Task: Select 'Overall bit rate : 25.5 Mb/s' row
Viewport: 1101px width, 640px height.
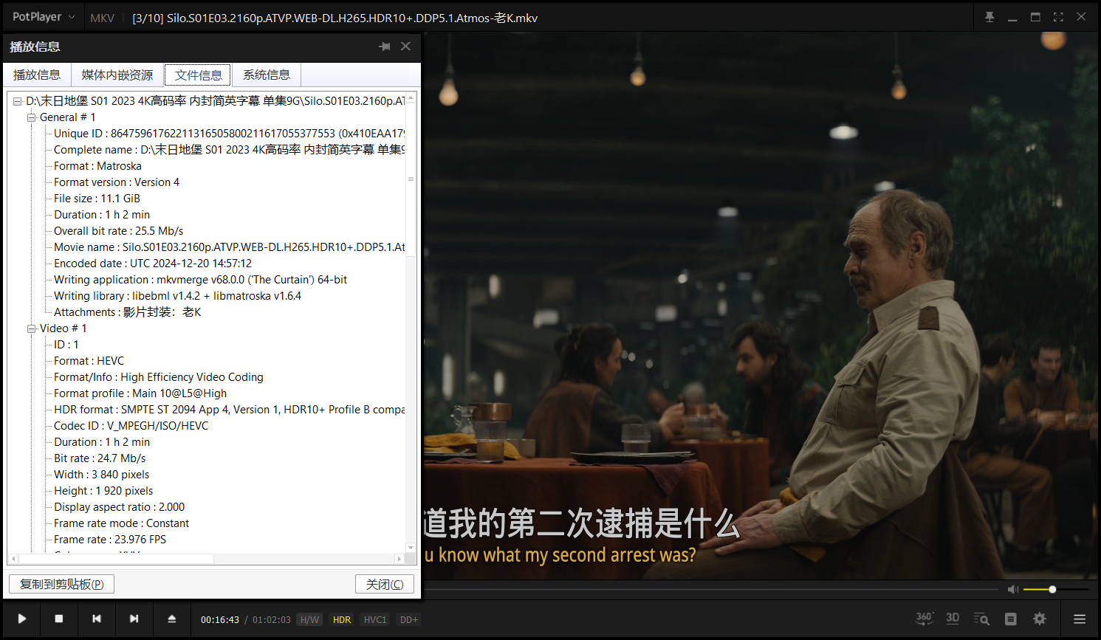Action: (x=118, y=231)
